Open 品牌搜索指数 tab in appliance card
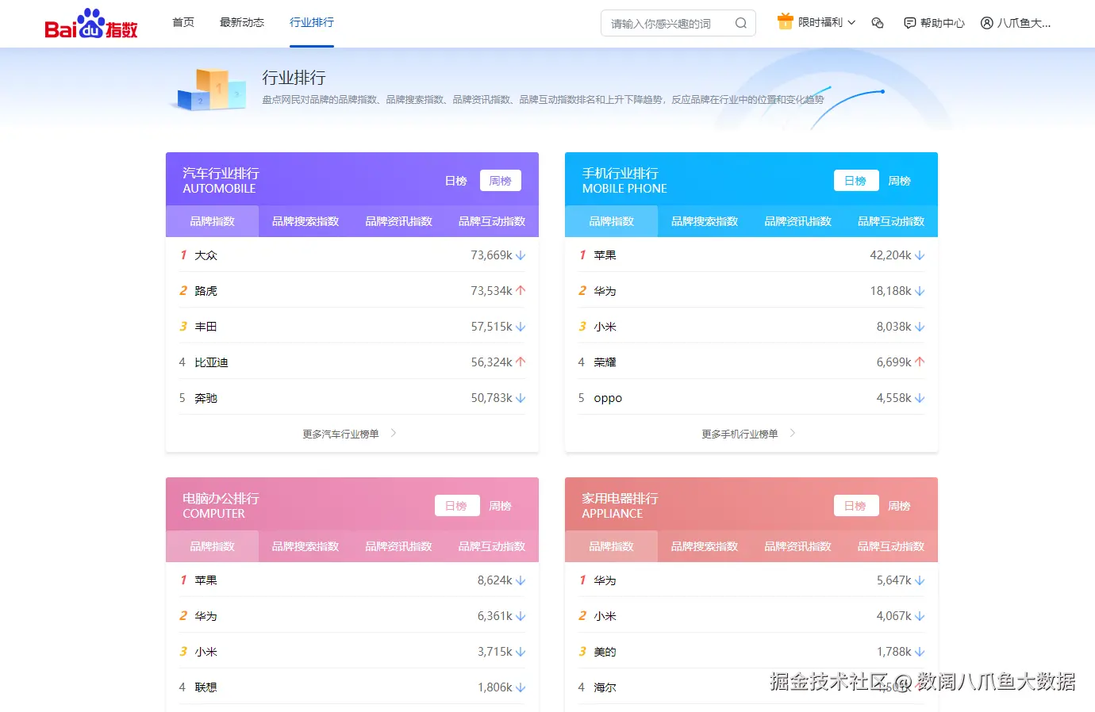 click(705, 546)
